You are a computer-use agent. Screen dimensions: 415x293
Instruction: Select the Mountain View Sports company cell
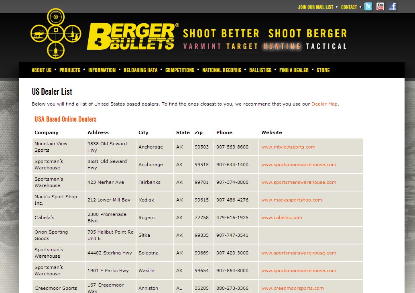pyautogui.click(x=59, y=147)
